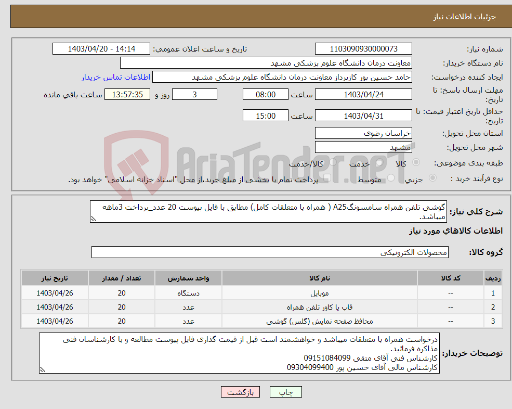Select the خدمت radio button
512x409 pixels.
(x=379, y=162)
